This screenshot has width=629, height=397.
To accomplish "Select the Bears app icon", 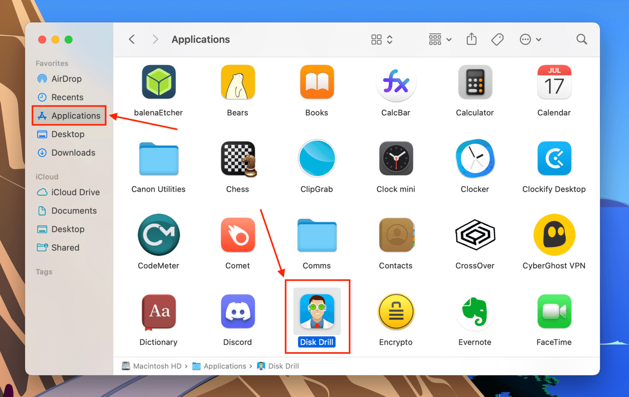I will [238, 82].
